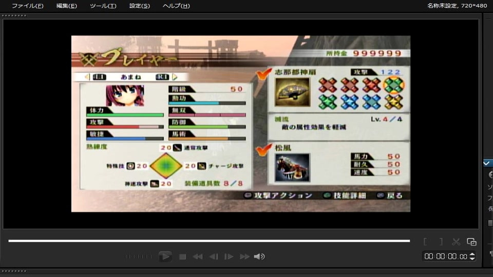Click the jog wheel ticks left of Play
The width and height of the screenshot is (493, 277).
click(138, 256)
